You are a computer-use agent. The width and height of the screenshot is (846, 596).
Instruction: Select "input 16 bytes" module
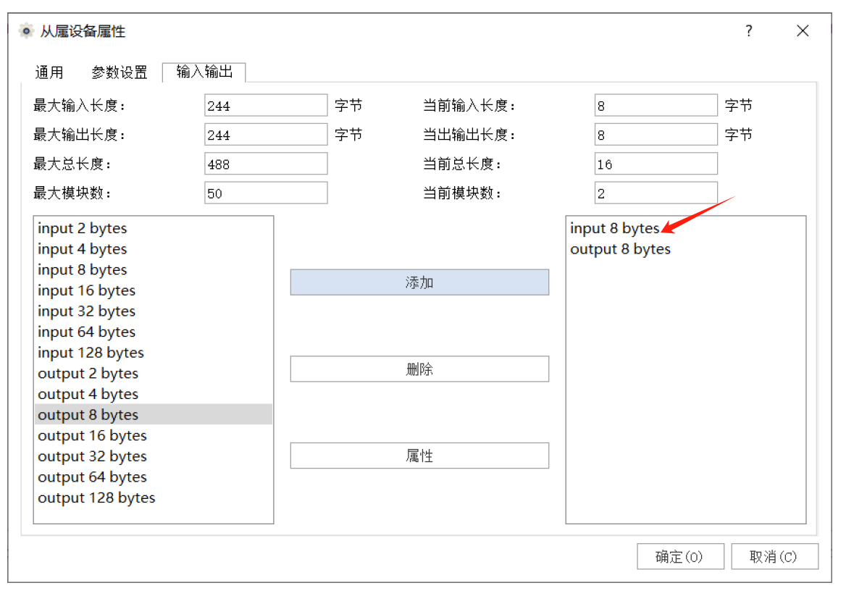pos(154,290)
